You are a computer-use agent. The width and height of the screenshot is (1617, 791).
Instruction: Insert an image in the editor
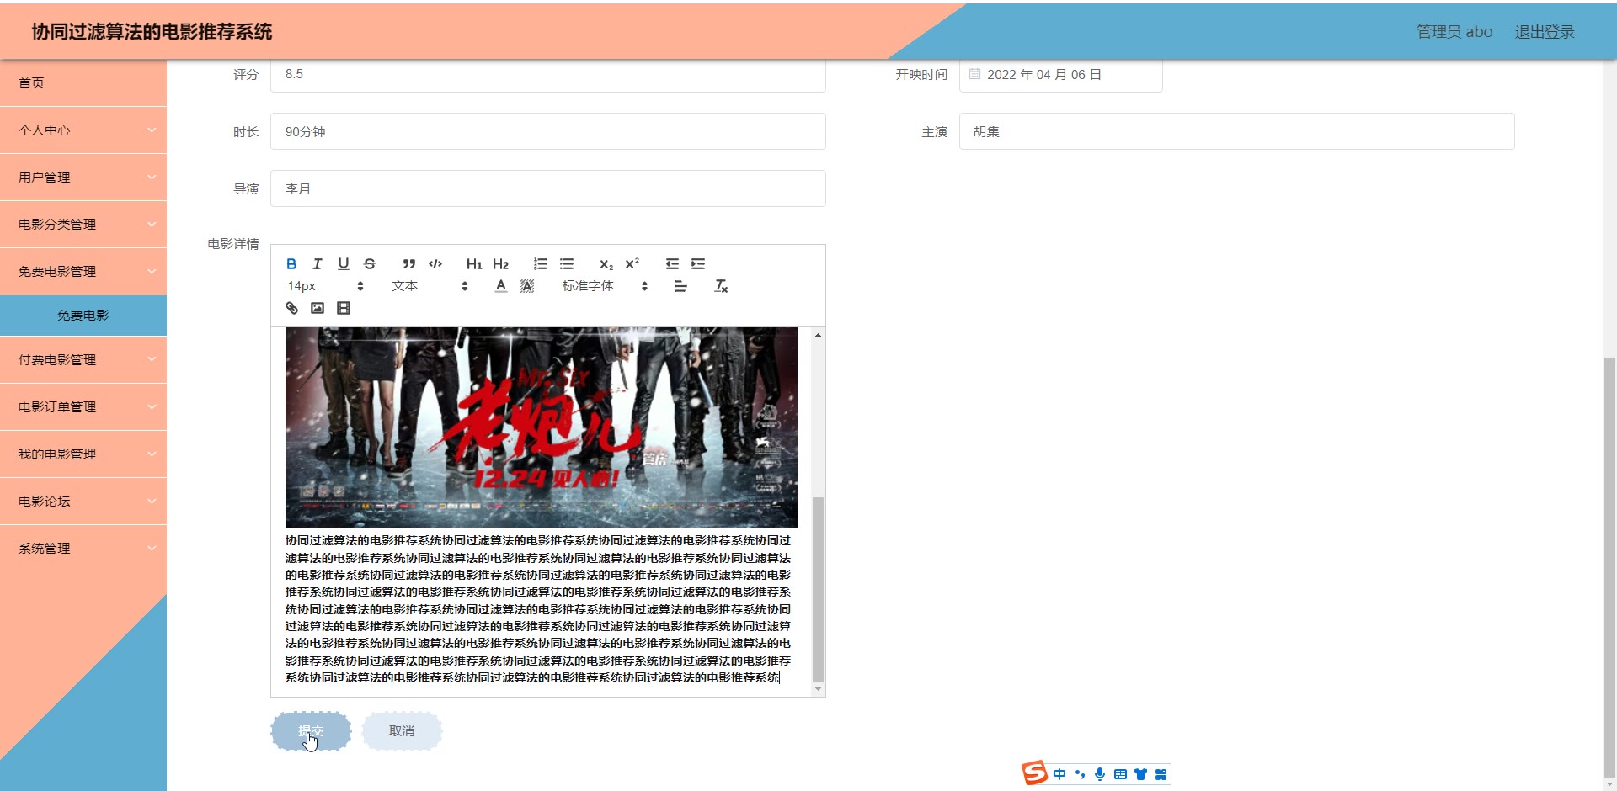(318, 309)
